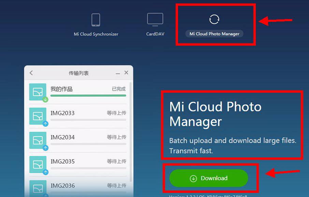Click the 等待上传 status next to IMG2036
309x197 pixels.
[x=116, y=185]
